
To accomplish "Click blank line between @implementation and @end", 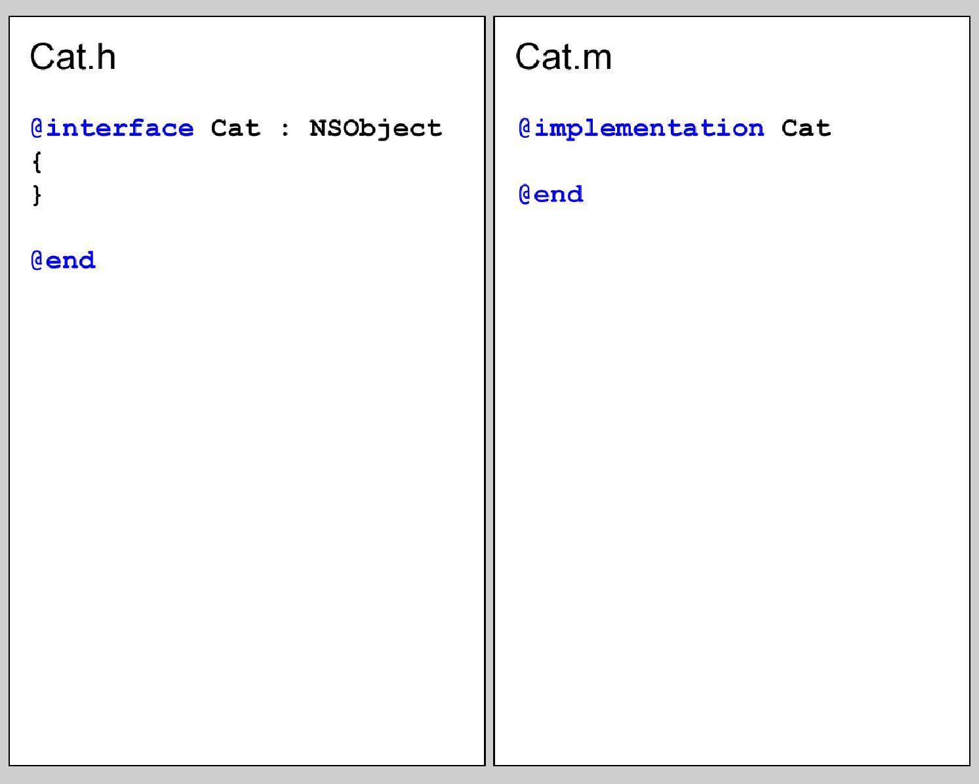I will tap(732, 161).
